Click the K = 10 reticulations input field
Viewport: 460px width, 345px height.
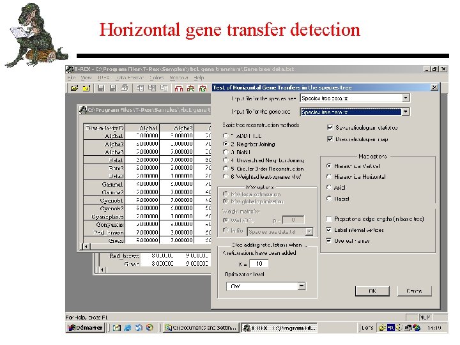259,264
